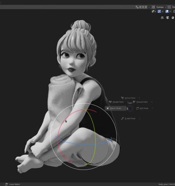The height and width of the screenshot is (186, 175).
Task: Switch perspective/orthographic view with grid icon
Action: point(162,18)
